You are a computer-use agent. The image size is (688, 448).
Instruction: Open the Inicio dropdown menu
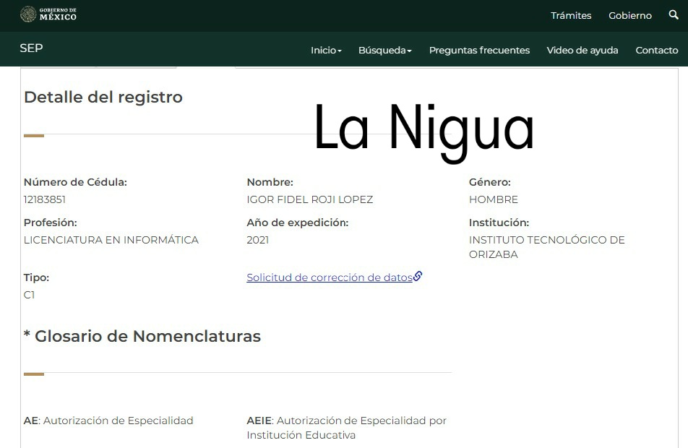[x=325, y=51]
